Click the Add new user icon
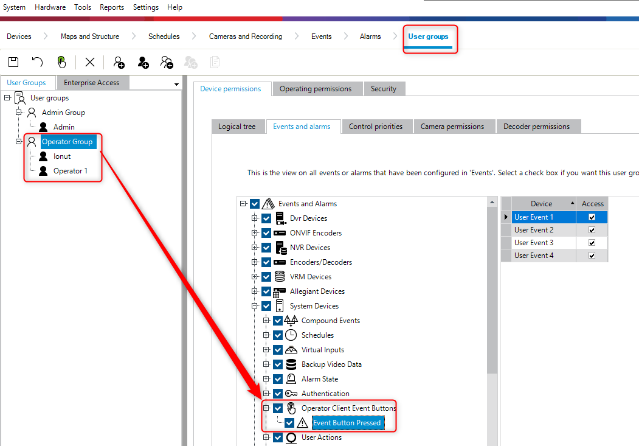This screenshot has height=446, width=639. pyautogui.click(x=143, y=62)
